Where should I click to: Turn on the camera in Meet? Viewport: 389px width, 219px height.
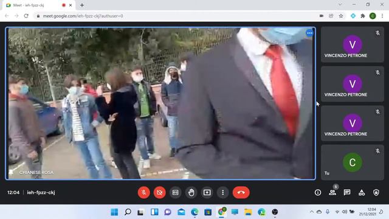pos(159,192)
